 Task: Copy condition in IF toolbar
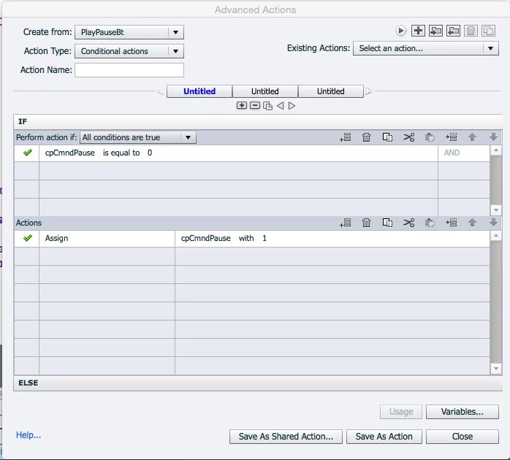pos(387,137)
